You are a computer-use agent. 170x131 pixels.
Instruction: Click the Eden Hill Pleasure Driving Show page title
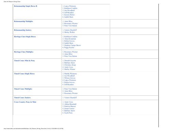click(x=12, y=2)
